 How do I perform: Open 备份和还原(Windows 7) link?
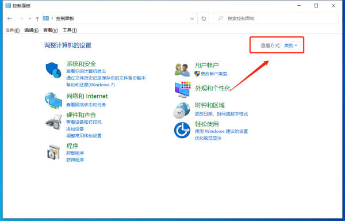[x=90, y=85]
